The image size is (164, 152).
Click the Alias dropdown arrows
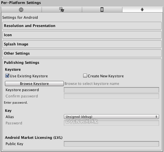(x=156, y=117)
